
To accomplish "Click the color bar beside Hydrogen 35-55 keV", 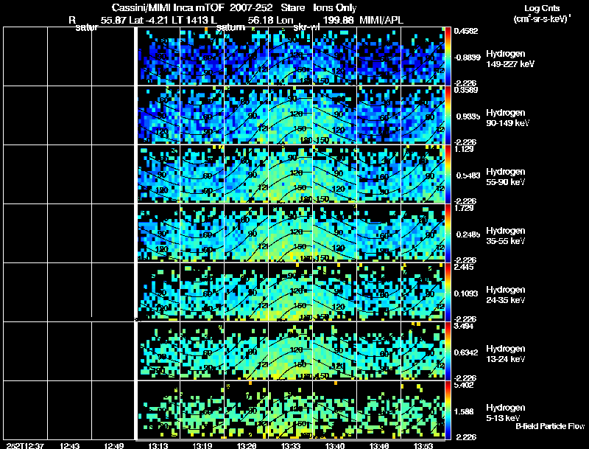I will [448, 234].
